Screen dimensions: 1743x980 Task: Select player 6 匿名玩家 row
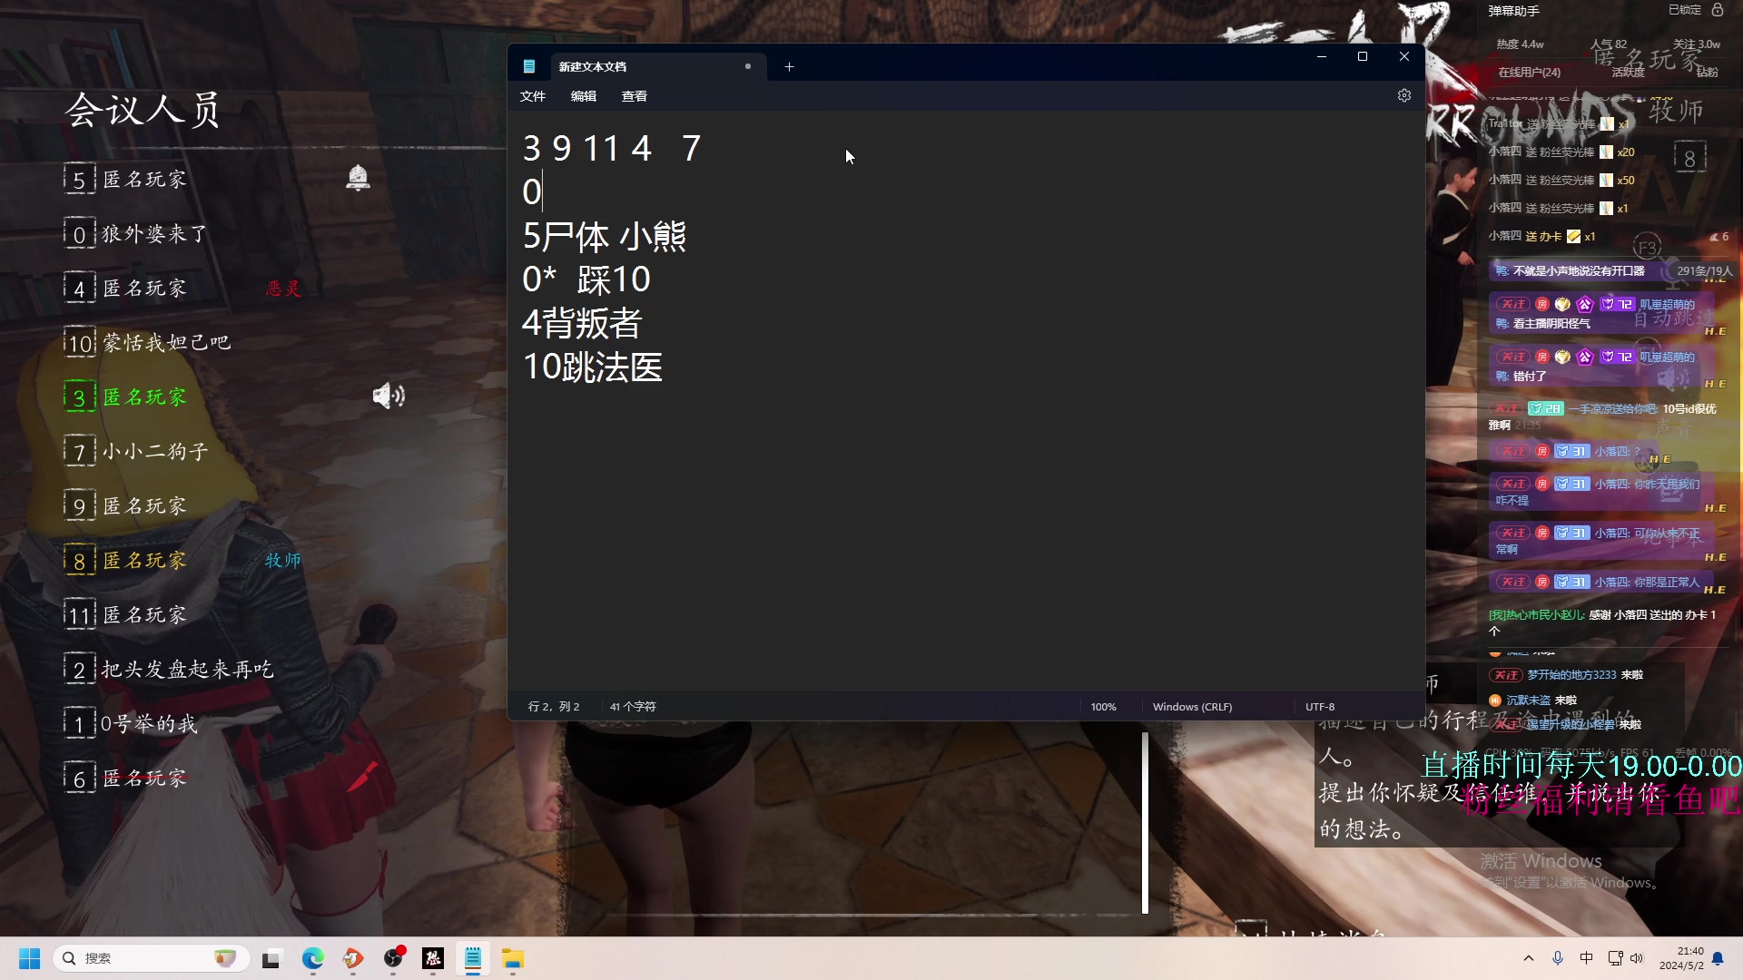126,779
